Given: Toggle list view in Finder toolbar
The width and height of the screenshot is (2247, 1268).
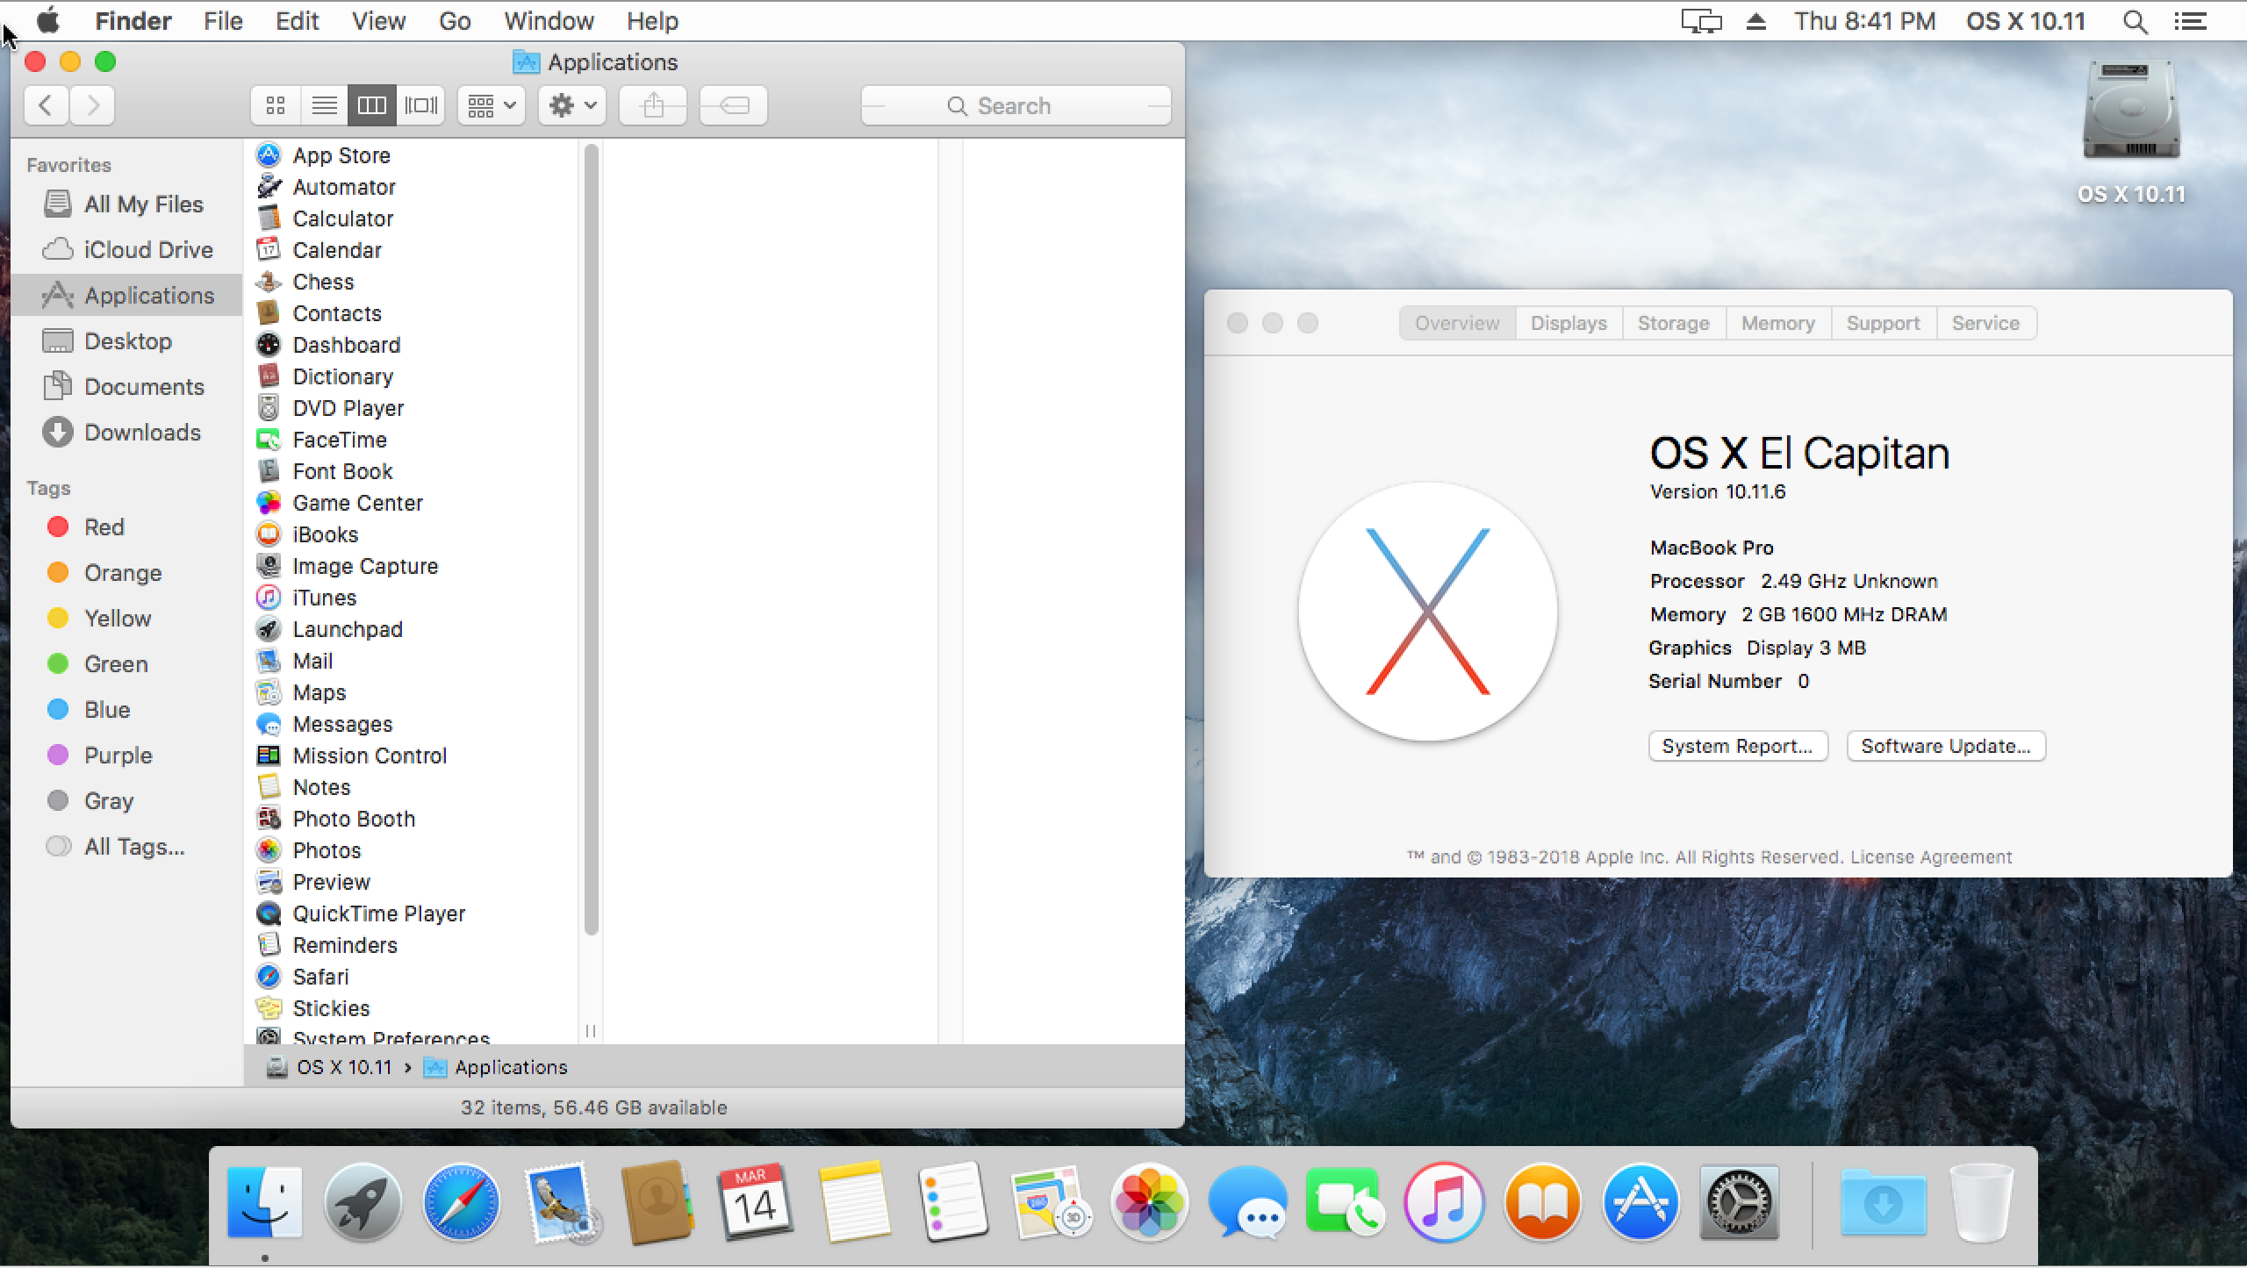Looking at the screenshot, I should 322,105.
